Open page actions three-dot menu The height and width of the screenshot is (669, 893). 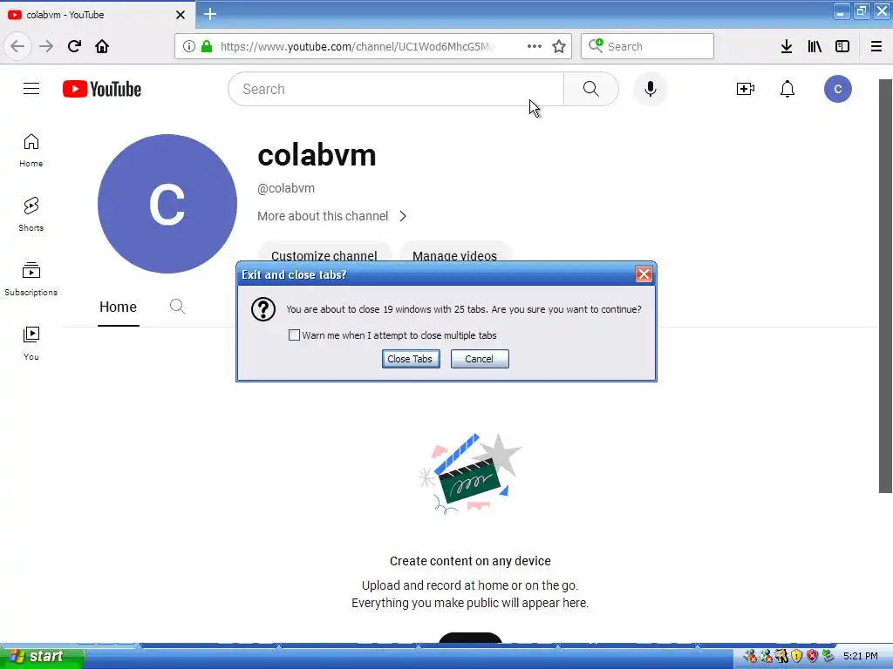coord(535,46)
